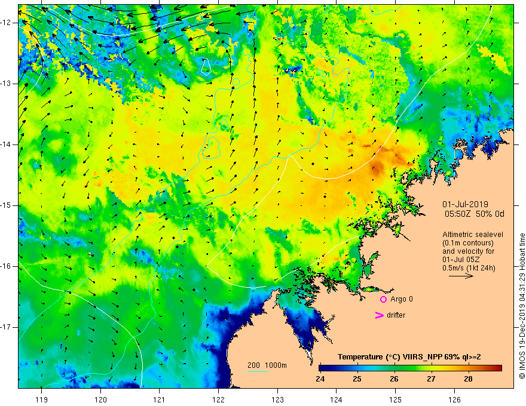Click the 'Argo 0' label

click(402, 299)
